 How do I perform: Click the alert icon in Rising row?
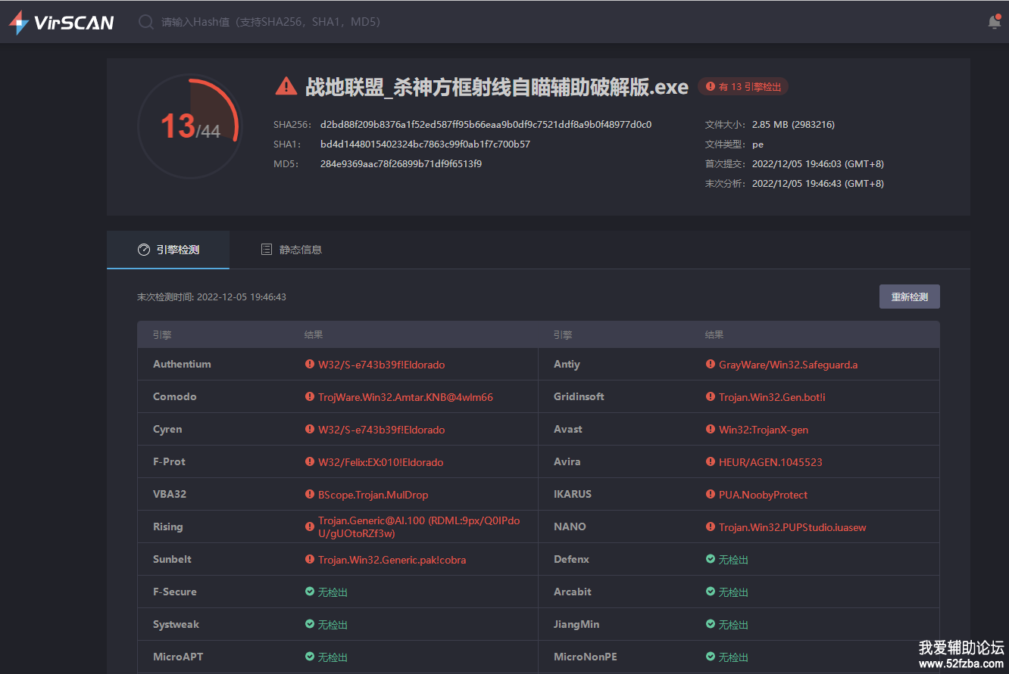click(x=310, y=526)
